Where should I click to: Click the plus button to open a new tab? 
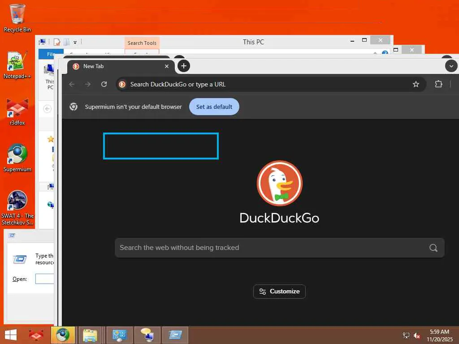pyautogui.click(x=184, y=66)
